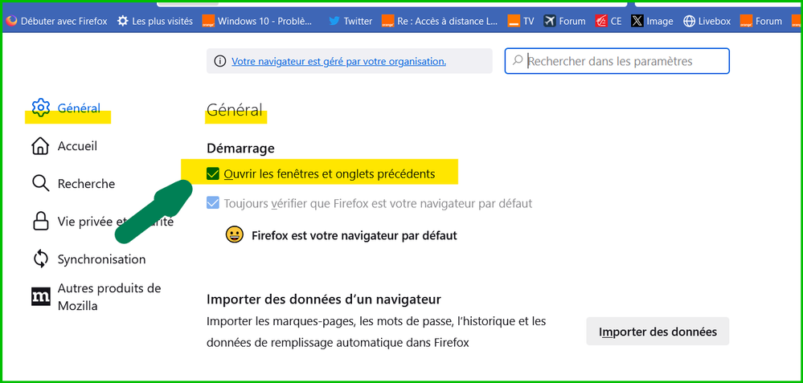Click the 'Importer des données' button

[657, 331]
